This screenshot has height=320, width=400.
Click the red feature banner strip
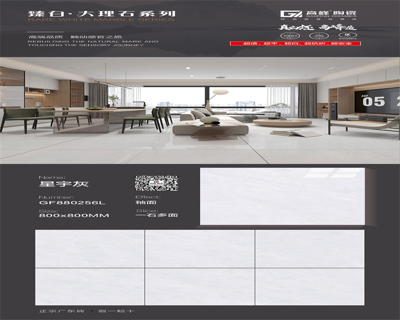click(x=294, y=44)
